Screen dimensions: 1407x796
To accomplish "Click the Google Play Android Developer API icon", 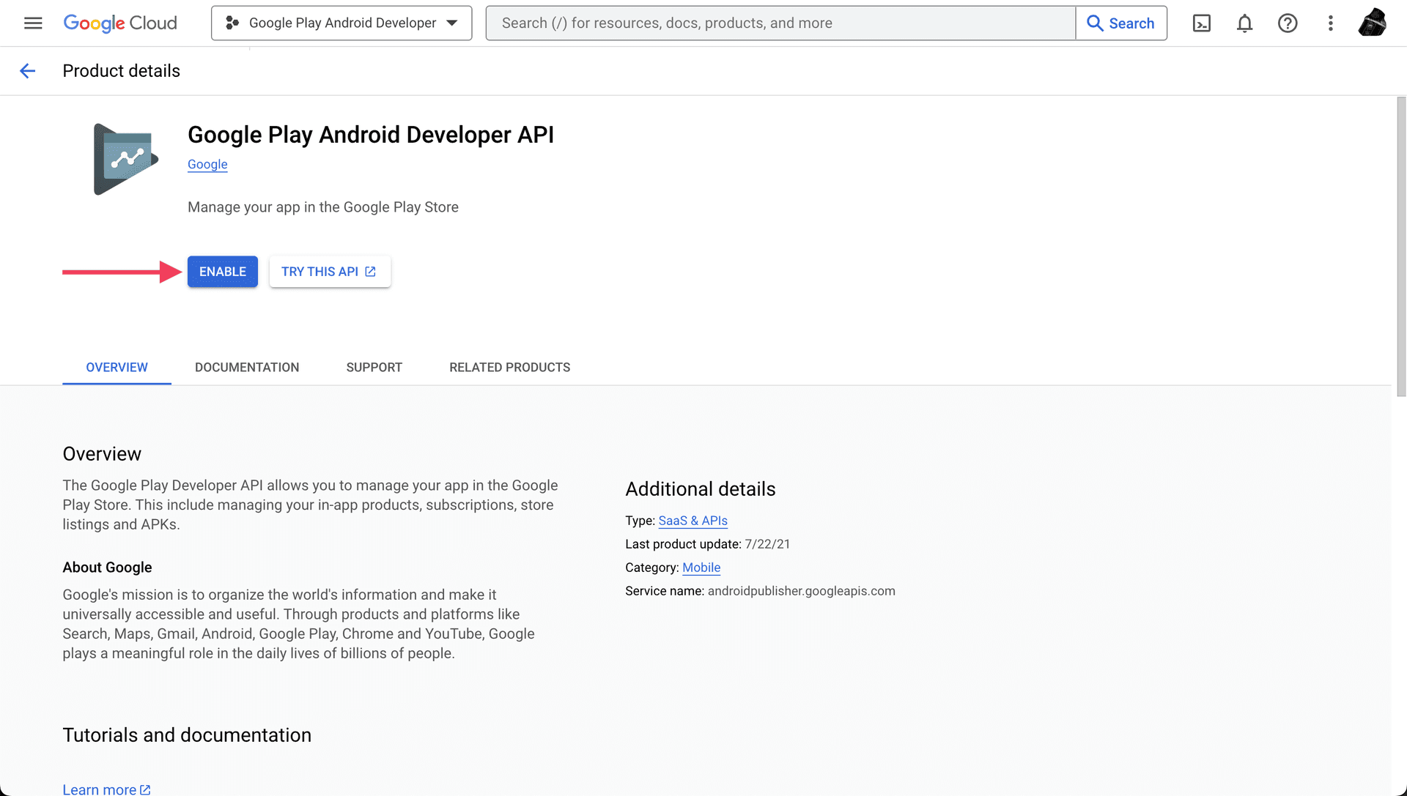I will pyautogui.click(x=122, y=157).
